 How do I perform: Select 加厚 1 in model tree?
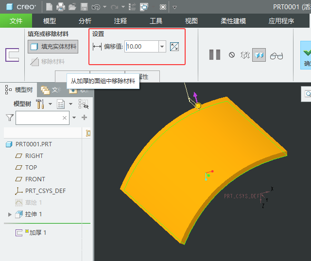coord(31,232)
